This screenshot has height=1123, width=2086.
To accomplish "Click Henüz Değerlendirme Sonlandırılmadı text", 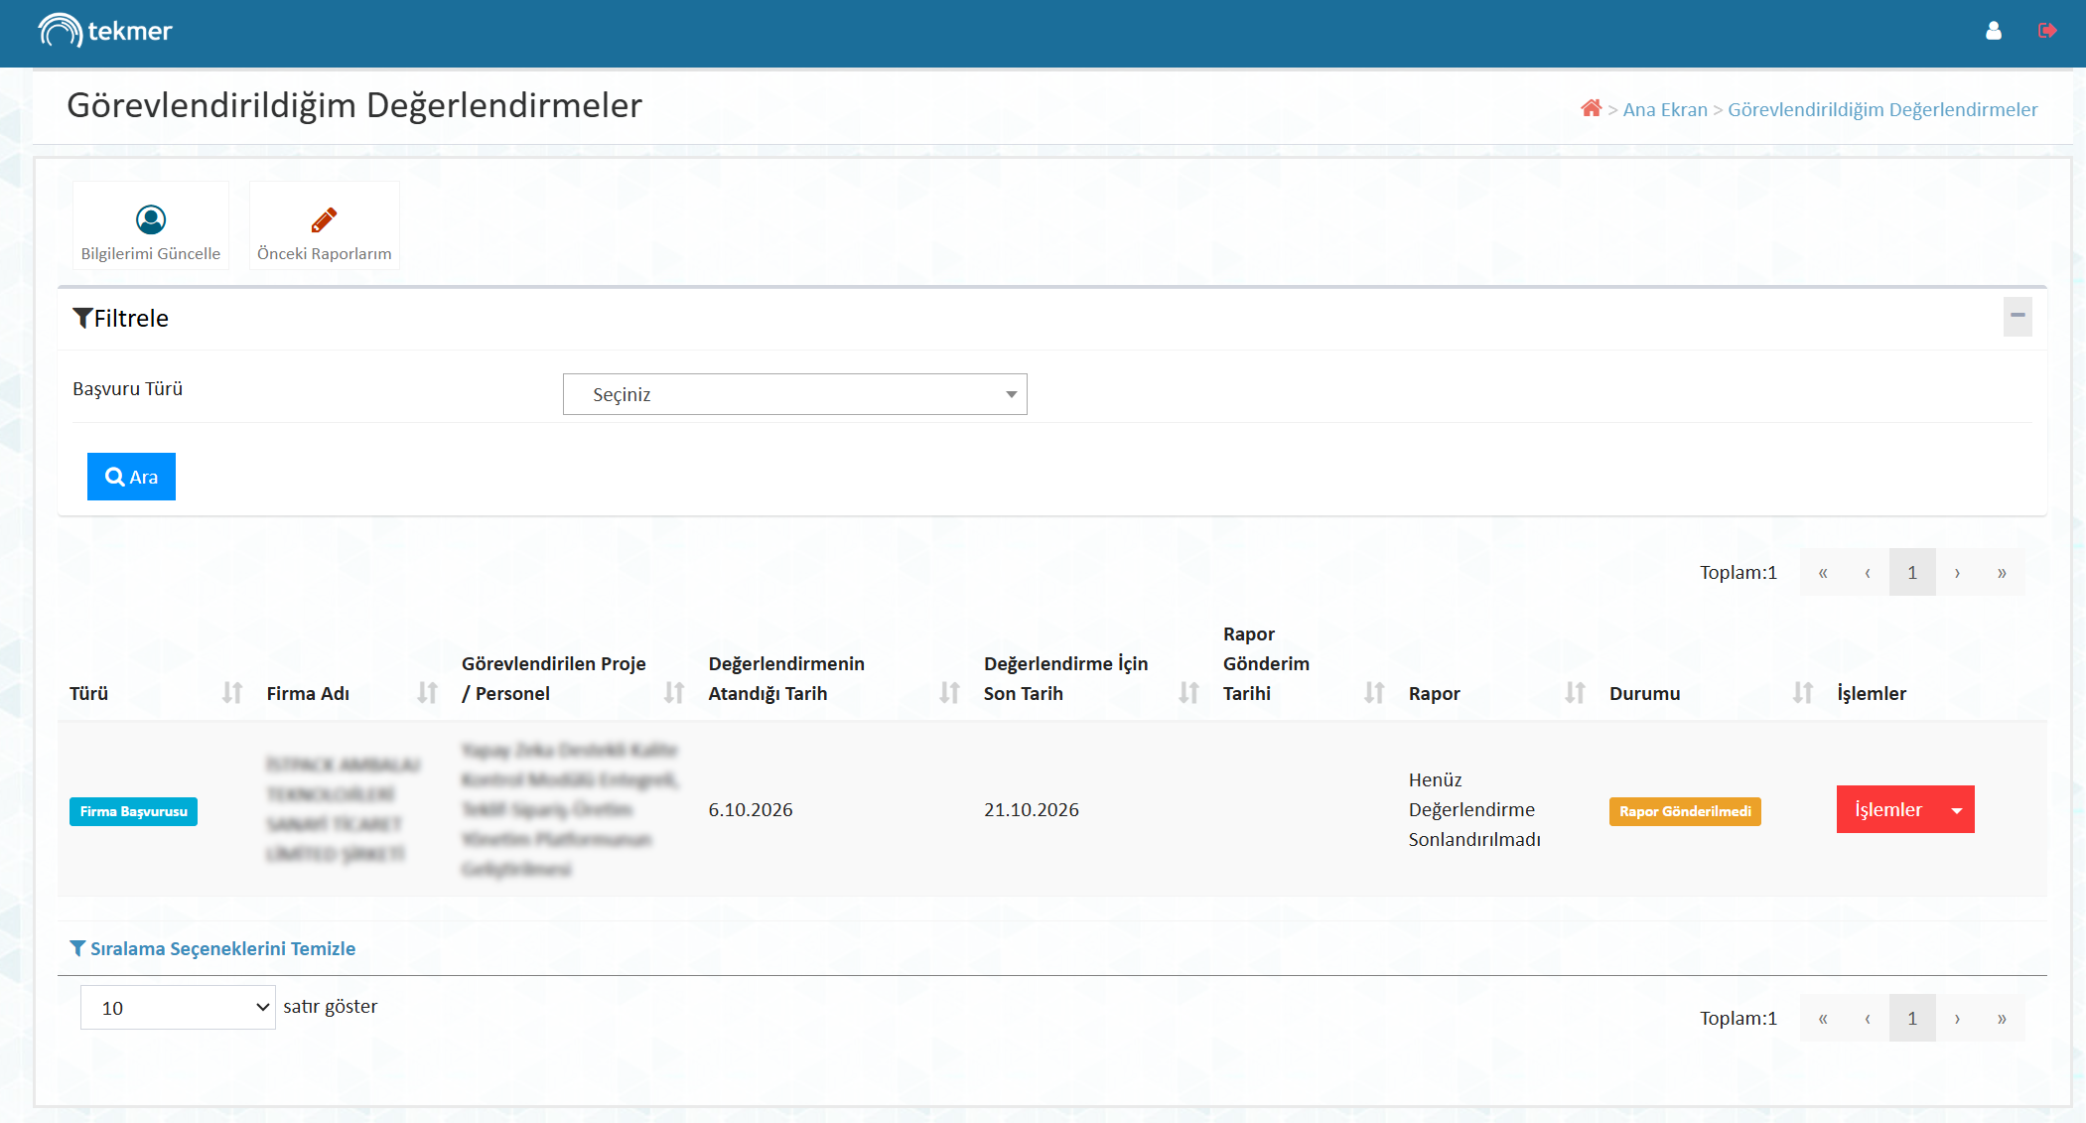I will [1474, 809].
